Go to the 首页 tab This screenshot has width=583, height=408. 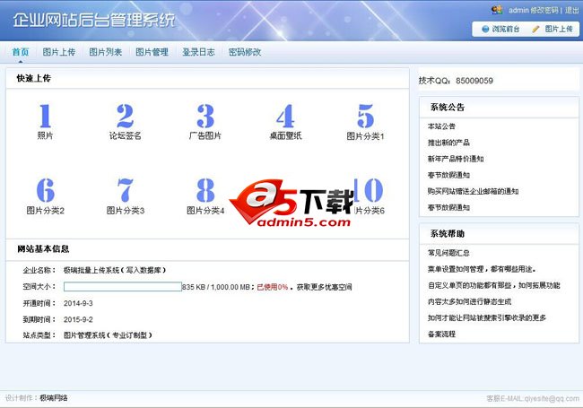[20, 52]
